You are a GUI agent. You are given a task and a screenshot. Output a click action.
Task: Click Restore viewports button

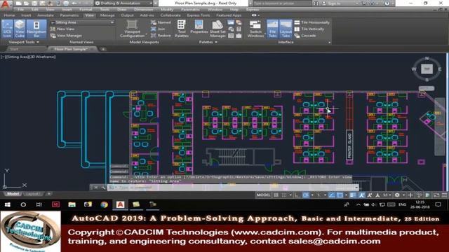pos(161,36)
